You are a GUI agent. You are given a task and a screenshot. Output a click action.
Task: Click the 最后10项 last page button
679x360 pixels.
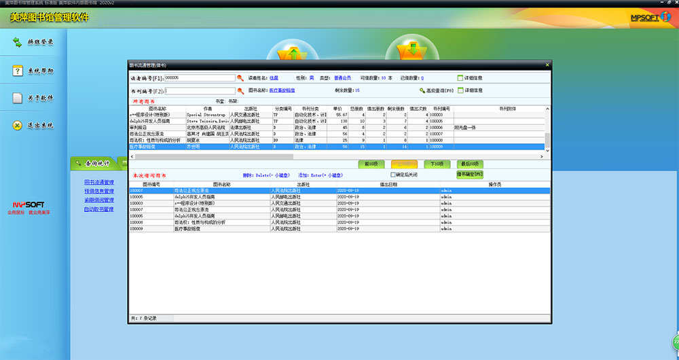[x=471, y=164]
